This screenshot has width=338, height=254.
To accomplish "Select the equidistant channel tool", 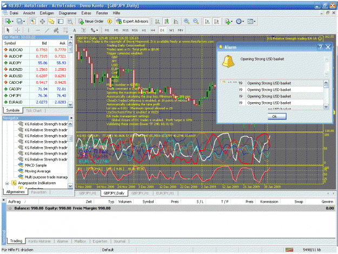I will 56,30.
